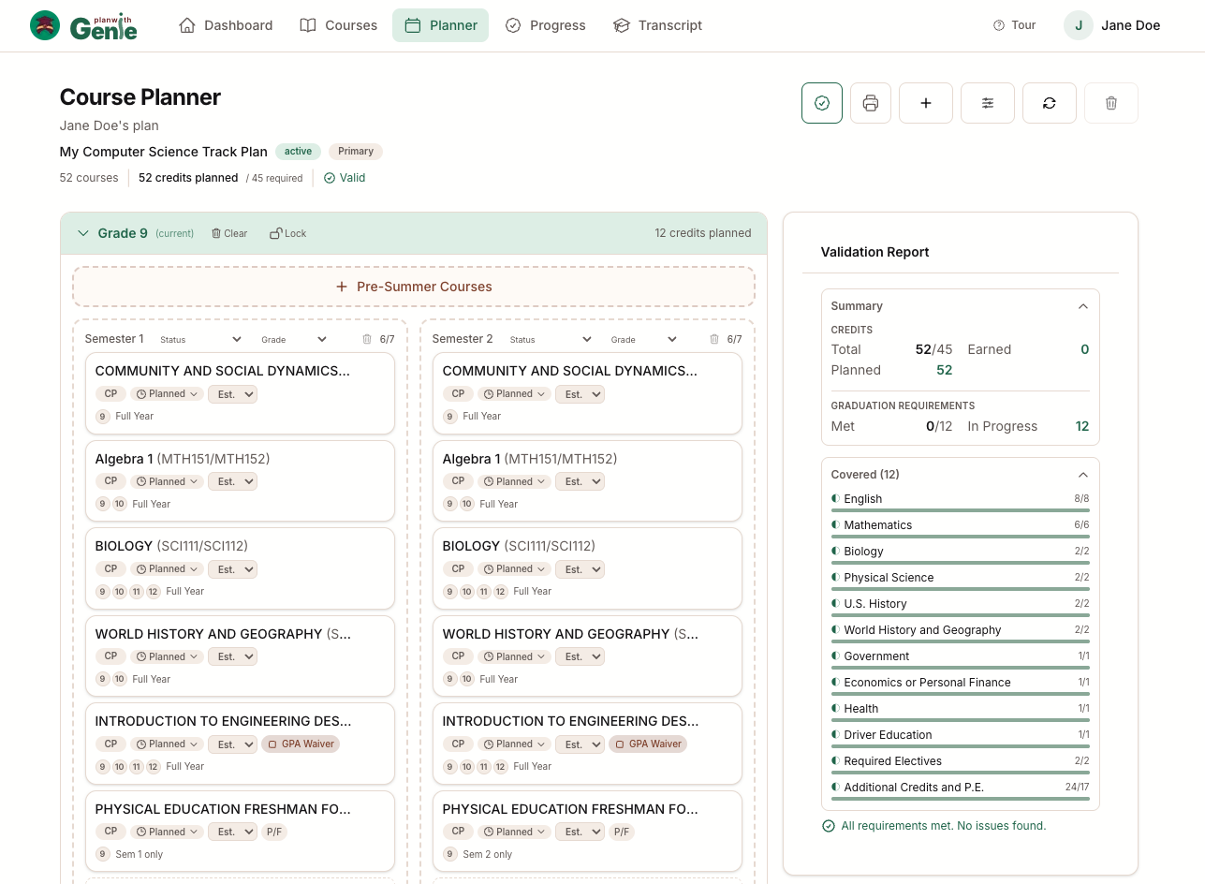Clear Grade 9 courses
1205x884 pixels.
pyautogui.click(x=229, y=233)
